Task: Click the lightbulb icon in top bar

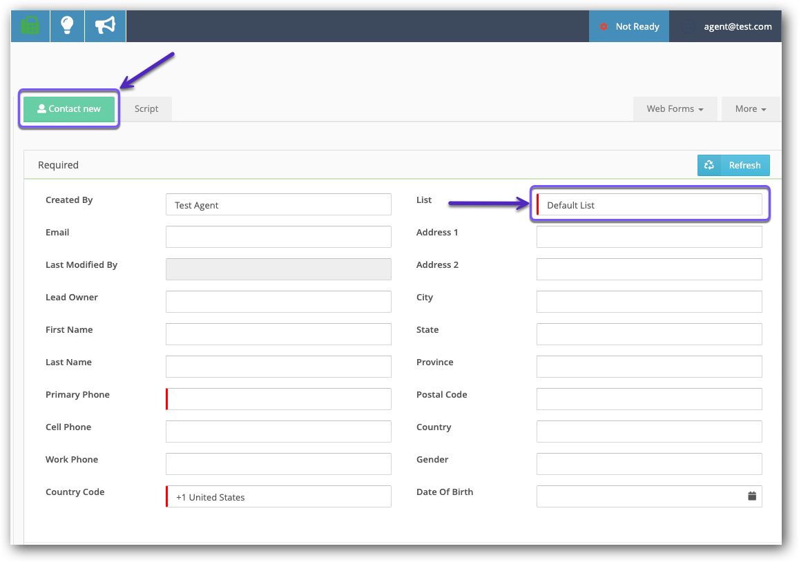Action: (67, 26)
